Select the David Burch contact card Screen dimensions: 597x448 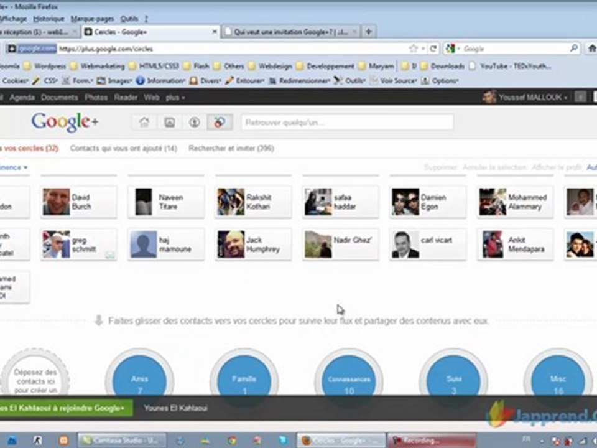[79, 202]
